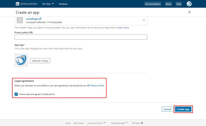The image size is (206, 126).
Task: Open the Documentation link in header
Action: pyautogui.click(x=153, y=4)
